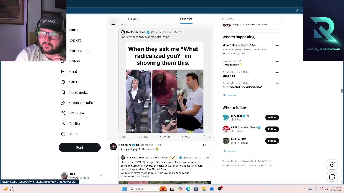
Task: Open Ads info footer link
Action: [x=241, y=165]
